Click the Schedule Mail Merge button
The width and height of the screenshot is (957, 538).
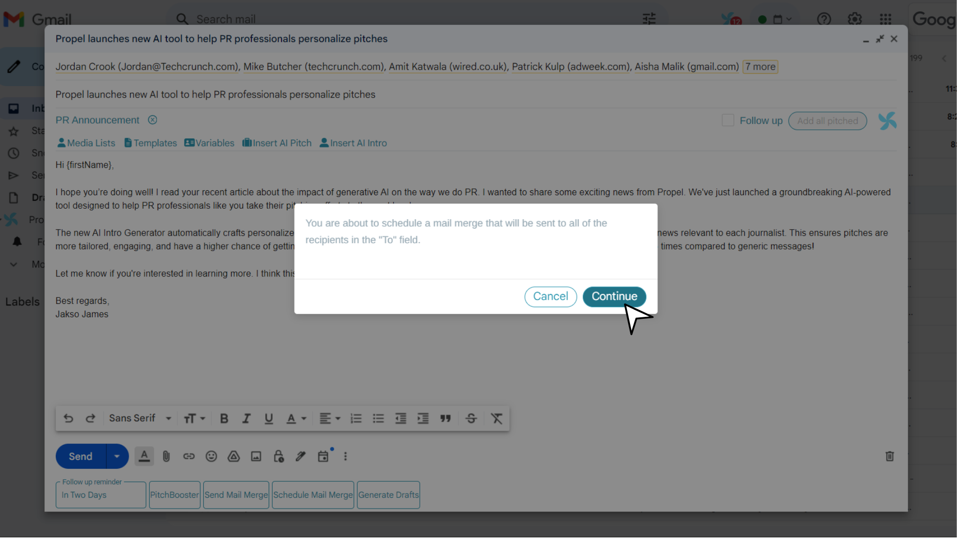[x=313, y=495]
